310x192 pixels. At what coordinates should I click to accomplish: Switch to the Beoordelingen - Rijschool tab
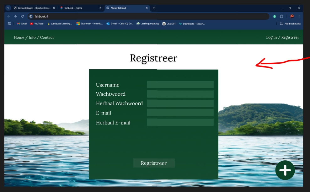[x=33, y=8]
